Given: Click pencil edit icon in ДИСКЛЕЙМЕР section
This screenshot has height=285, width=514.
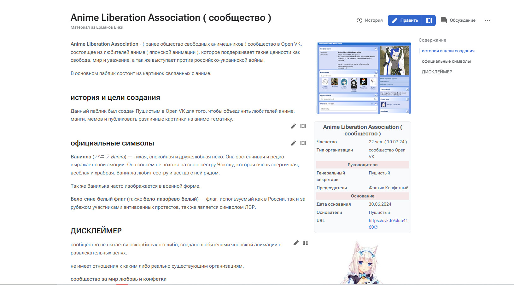Looking at the screenshot, I should pyautogui.click(x=296, y=243).
